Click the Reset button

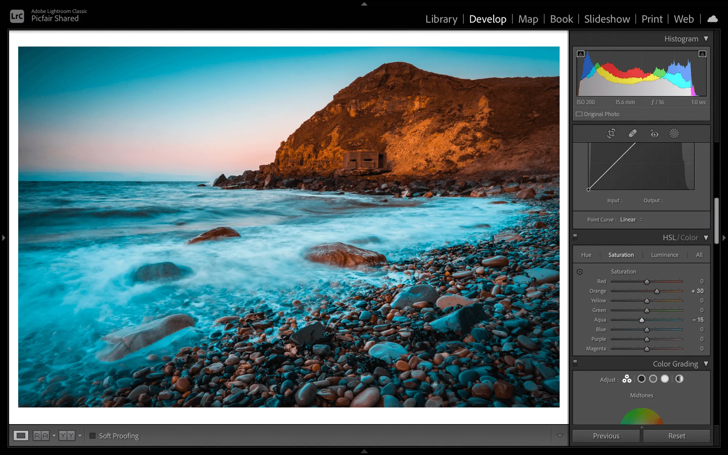[677, 436]
